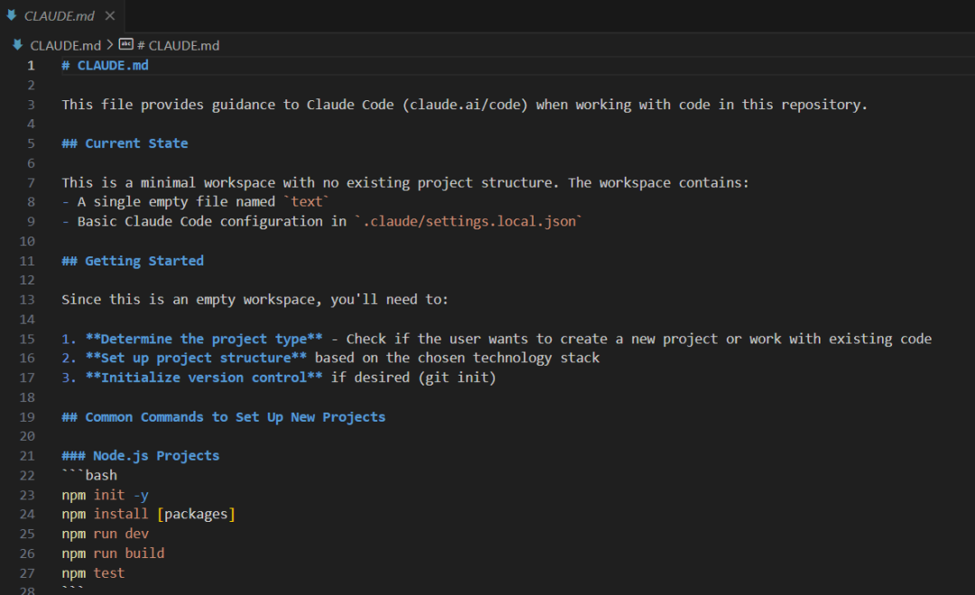The height and width of the screenshot is (595, 975).
Task: Click the ```bash code fence on line 22
Action: (x=89, y=476)
